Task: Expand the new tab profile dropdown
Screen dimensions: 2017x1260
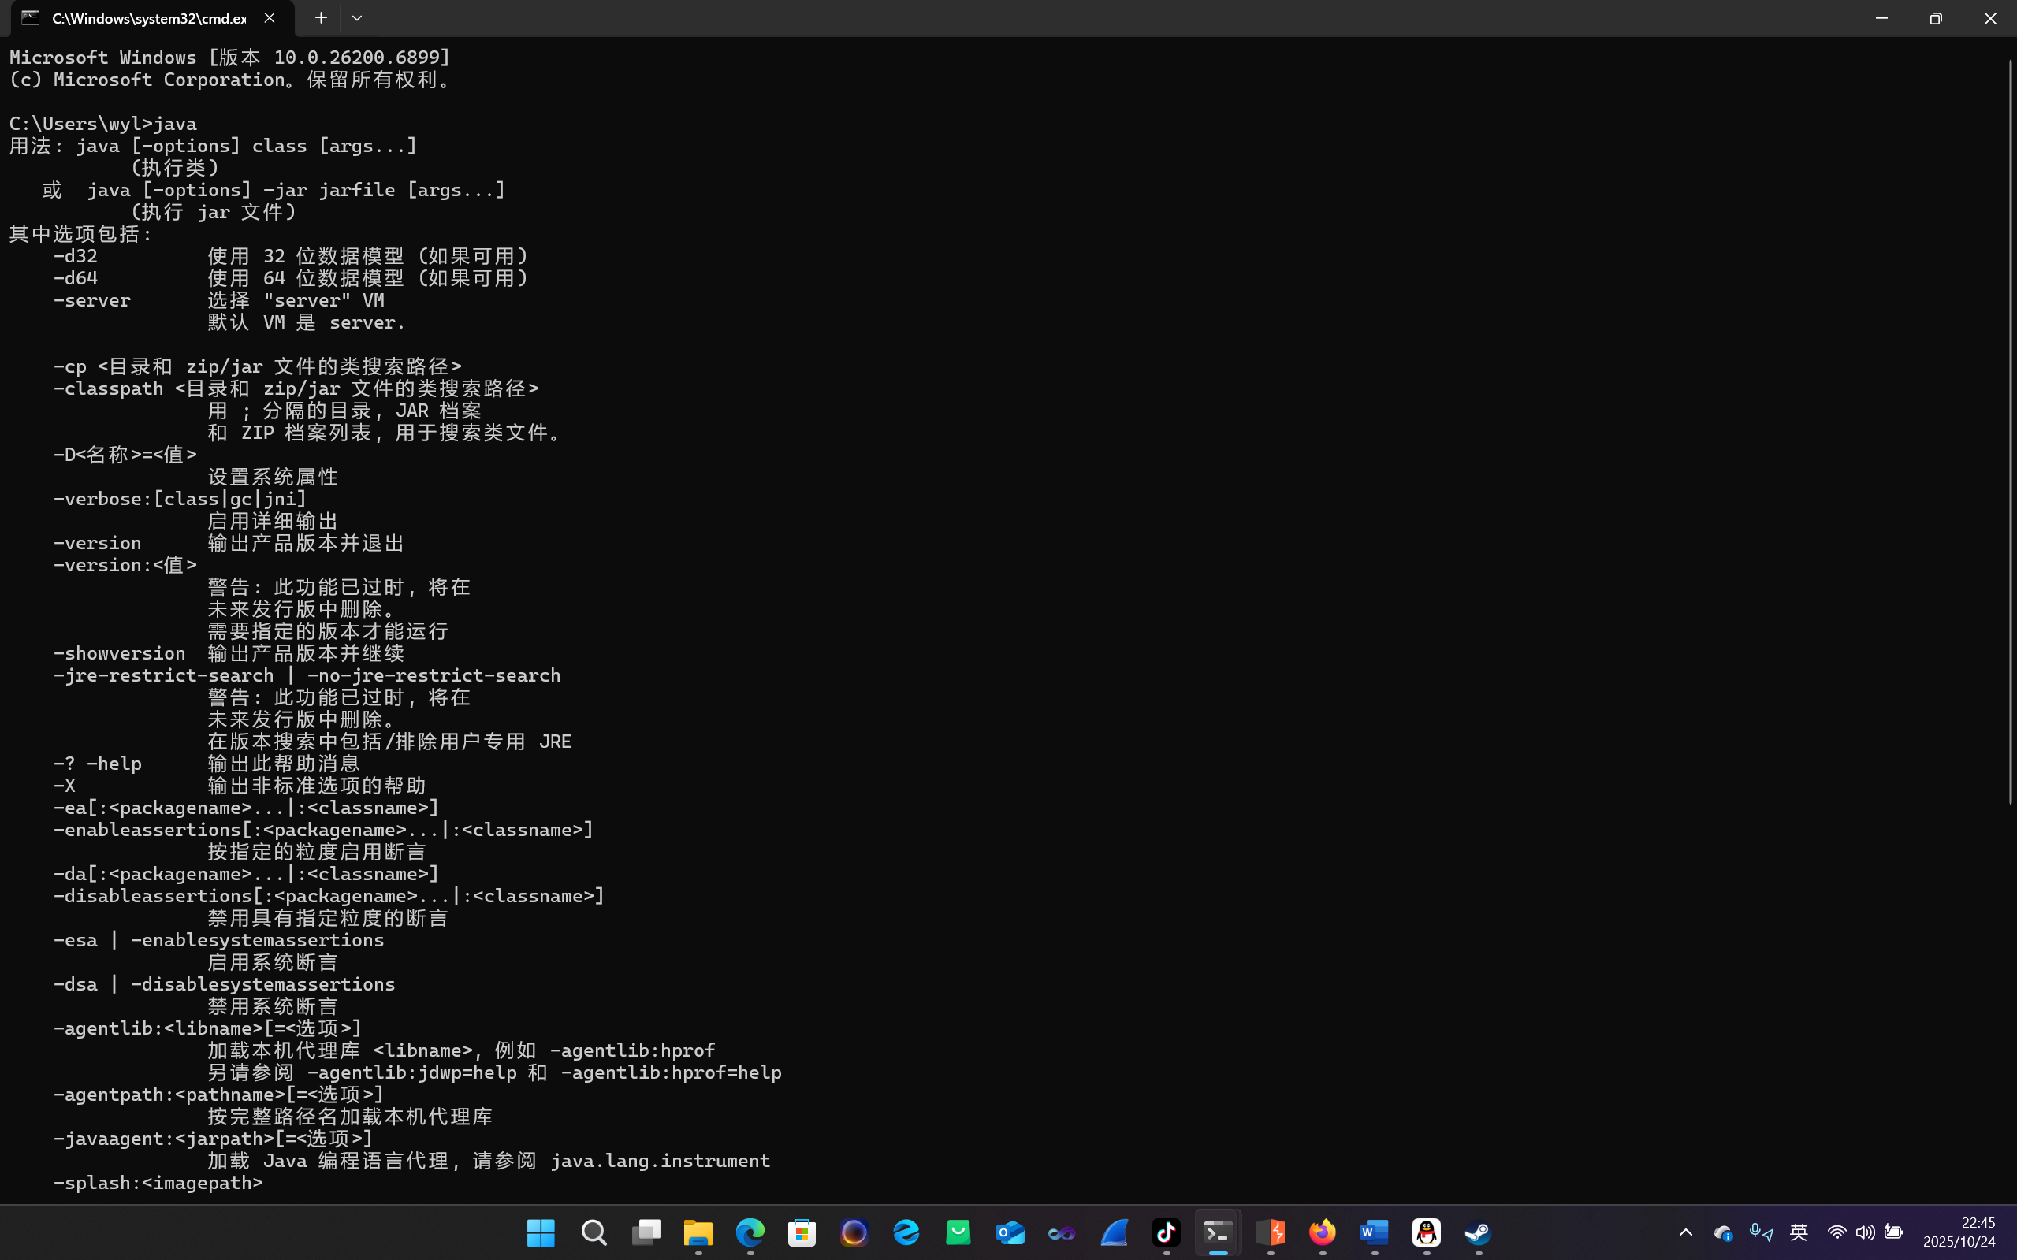Action: tap(357, 17)
